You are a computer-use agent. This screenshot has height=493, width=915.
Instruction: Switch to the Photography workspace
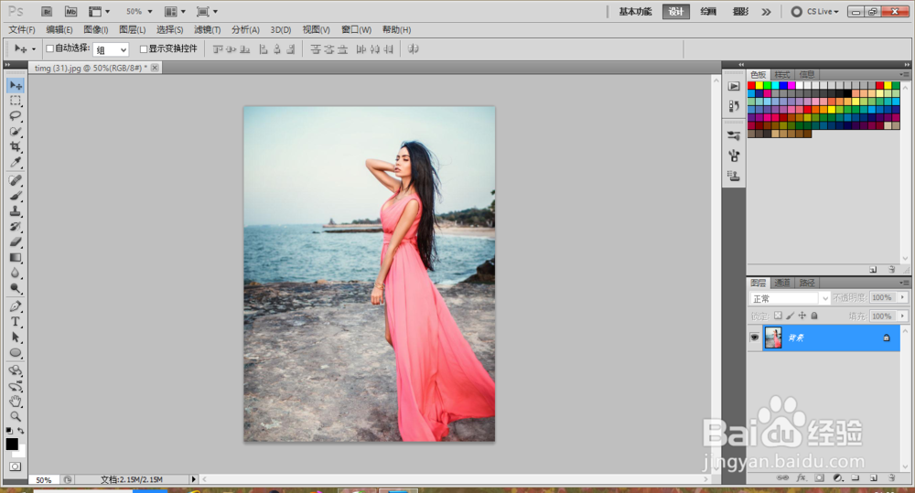[x=740, y=12]
